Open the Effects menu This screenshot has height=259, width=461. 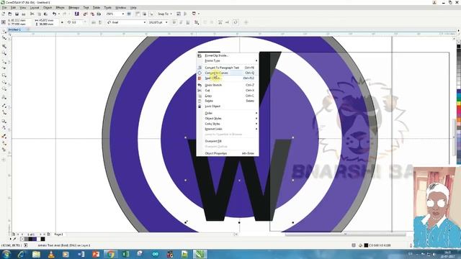[60, 8]
